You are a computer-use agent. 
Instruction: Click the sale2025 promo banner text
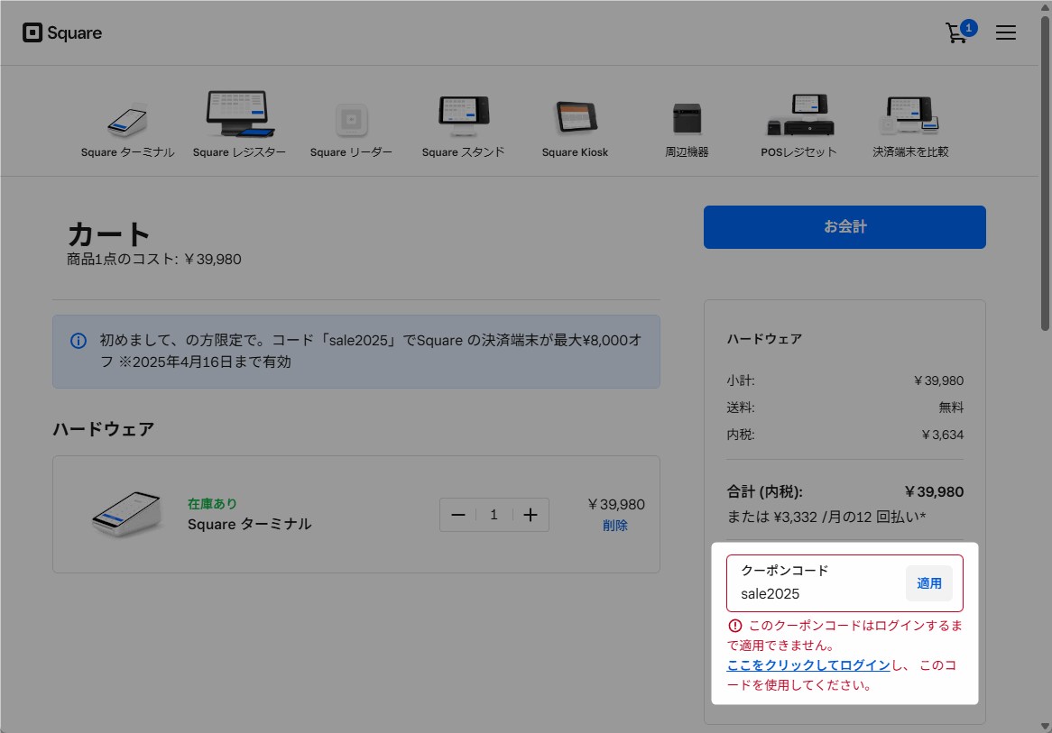point(370,351)
